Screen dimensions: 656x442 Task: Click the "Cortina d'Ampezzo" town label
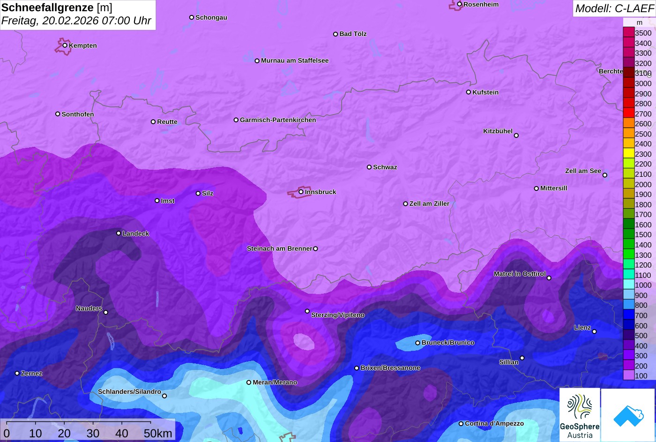[x=494, y=423]
